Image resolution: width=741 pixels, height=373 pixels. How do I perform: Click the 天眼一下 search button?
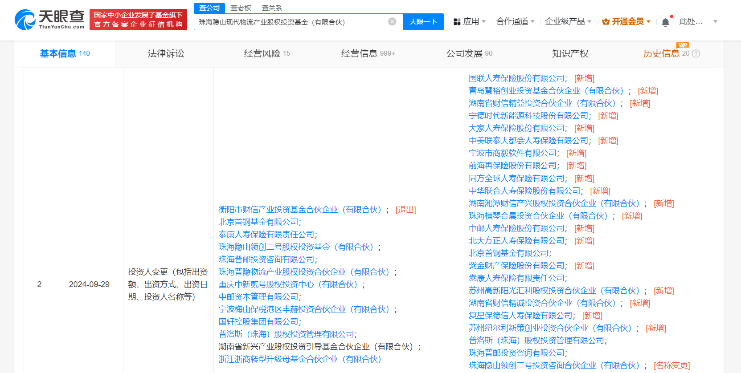pyautogui.click(x=423, y=22)
